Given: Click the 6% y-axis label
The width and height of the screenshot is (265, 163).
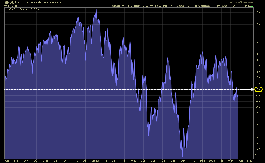Looking at the screenshot, I should point(258,54).
